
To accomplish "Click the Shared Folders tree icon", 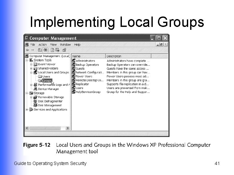I will point(35,68).
